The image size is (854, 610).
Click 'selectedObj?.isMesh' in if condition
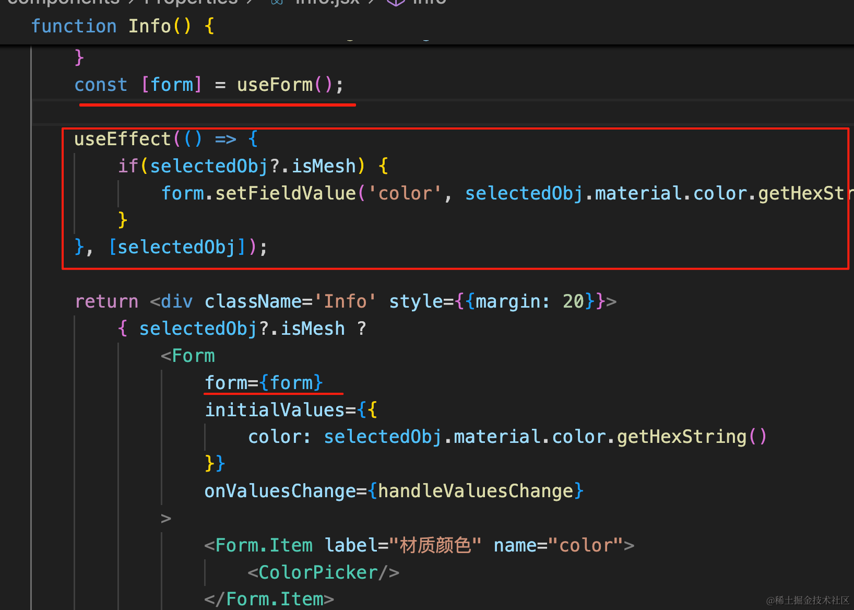[x=253, y=166]
